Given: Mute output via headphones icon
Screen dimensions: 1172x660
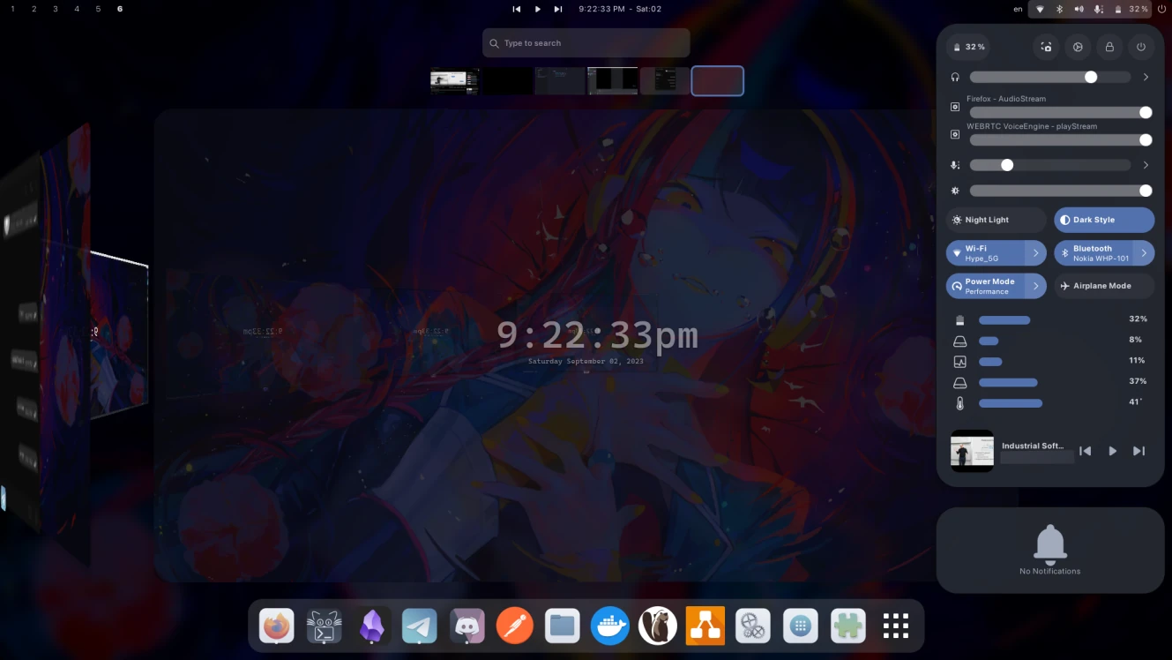Looking at the screenshot, I should 955,77.
